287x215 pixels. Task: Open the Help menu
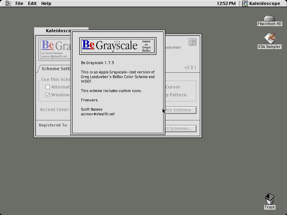coord(46,4)
